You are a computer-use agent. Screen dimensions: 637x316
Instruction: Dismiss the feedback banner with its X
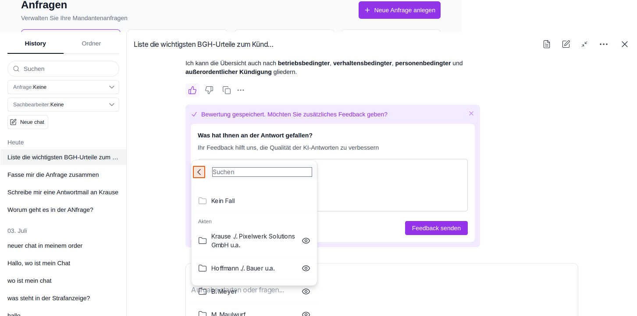coord(471,113)
